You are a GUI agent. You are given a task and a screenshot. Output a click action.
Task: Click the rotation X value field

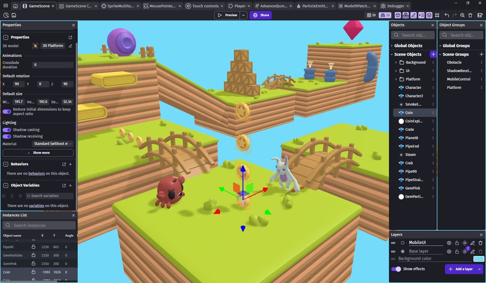(x=18, y=84)
